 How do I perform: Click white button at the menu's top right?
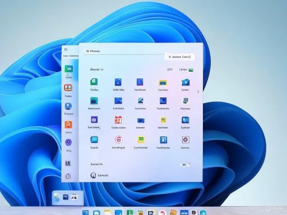pyautogui.click(x=179, y=57)
